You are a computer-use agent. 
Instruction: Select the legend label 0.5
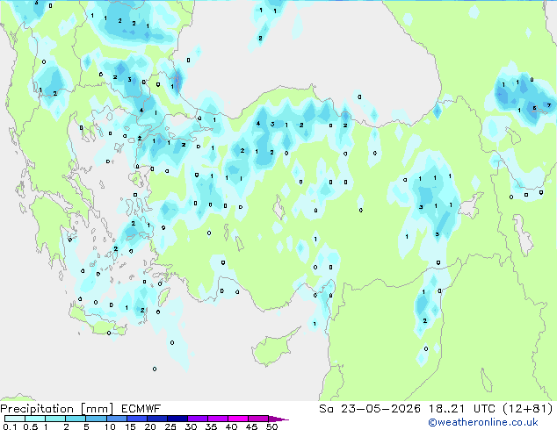[x=31, y=426]
